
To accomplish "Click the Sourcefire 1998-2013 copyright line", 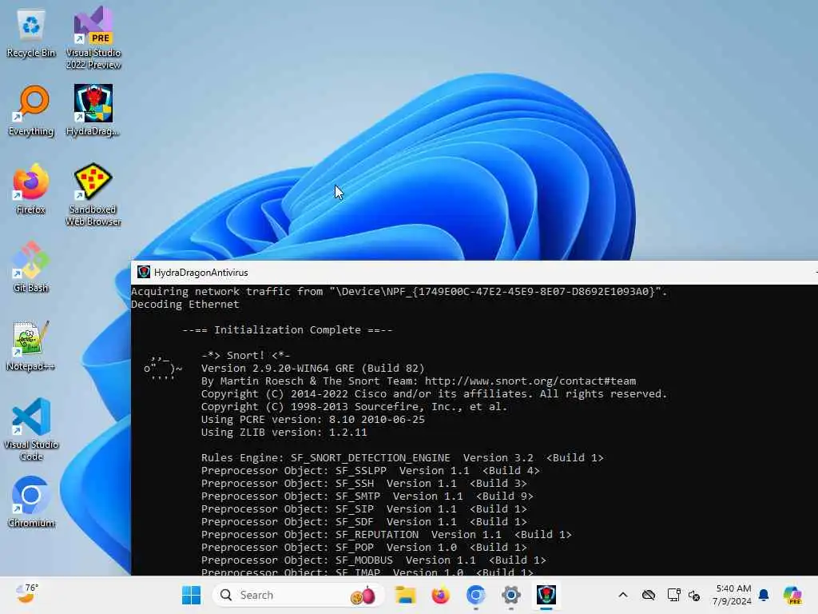I will tap(354, 407).
